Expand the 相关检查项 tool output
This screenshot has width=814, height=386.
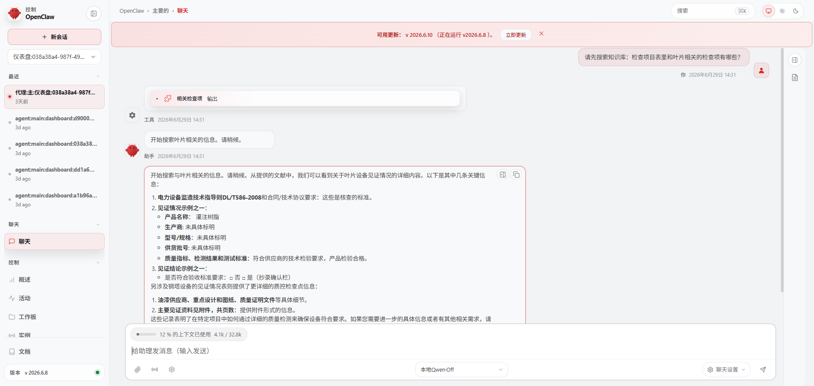305,98
